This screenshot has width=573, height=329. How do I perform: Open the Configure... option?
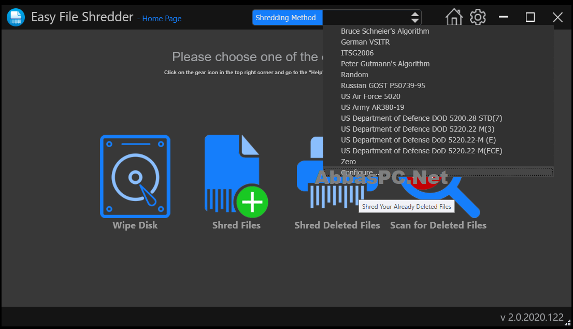click(438, 172)
